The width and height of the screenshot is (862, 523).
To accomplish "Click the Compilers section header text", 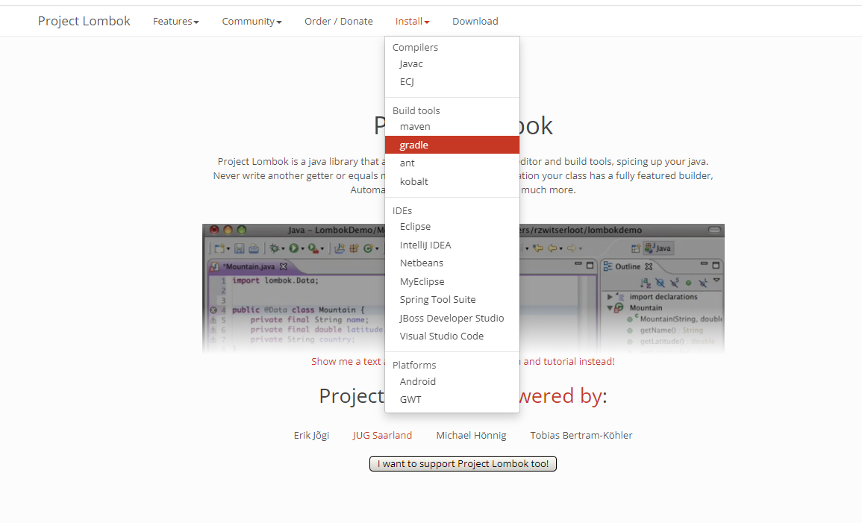I will click(x=415, y=47).
